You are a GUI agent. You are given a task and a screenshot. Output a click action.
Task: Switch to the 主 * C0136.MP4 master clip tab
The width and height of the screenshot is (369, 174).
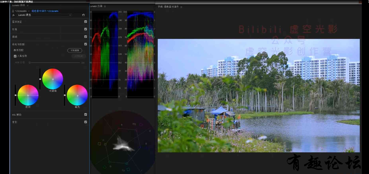[x=19, y=11]
